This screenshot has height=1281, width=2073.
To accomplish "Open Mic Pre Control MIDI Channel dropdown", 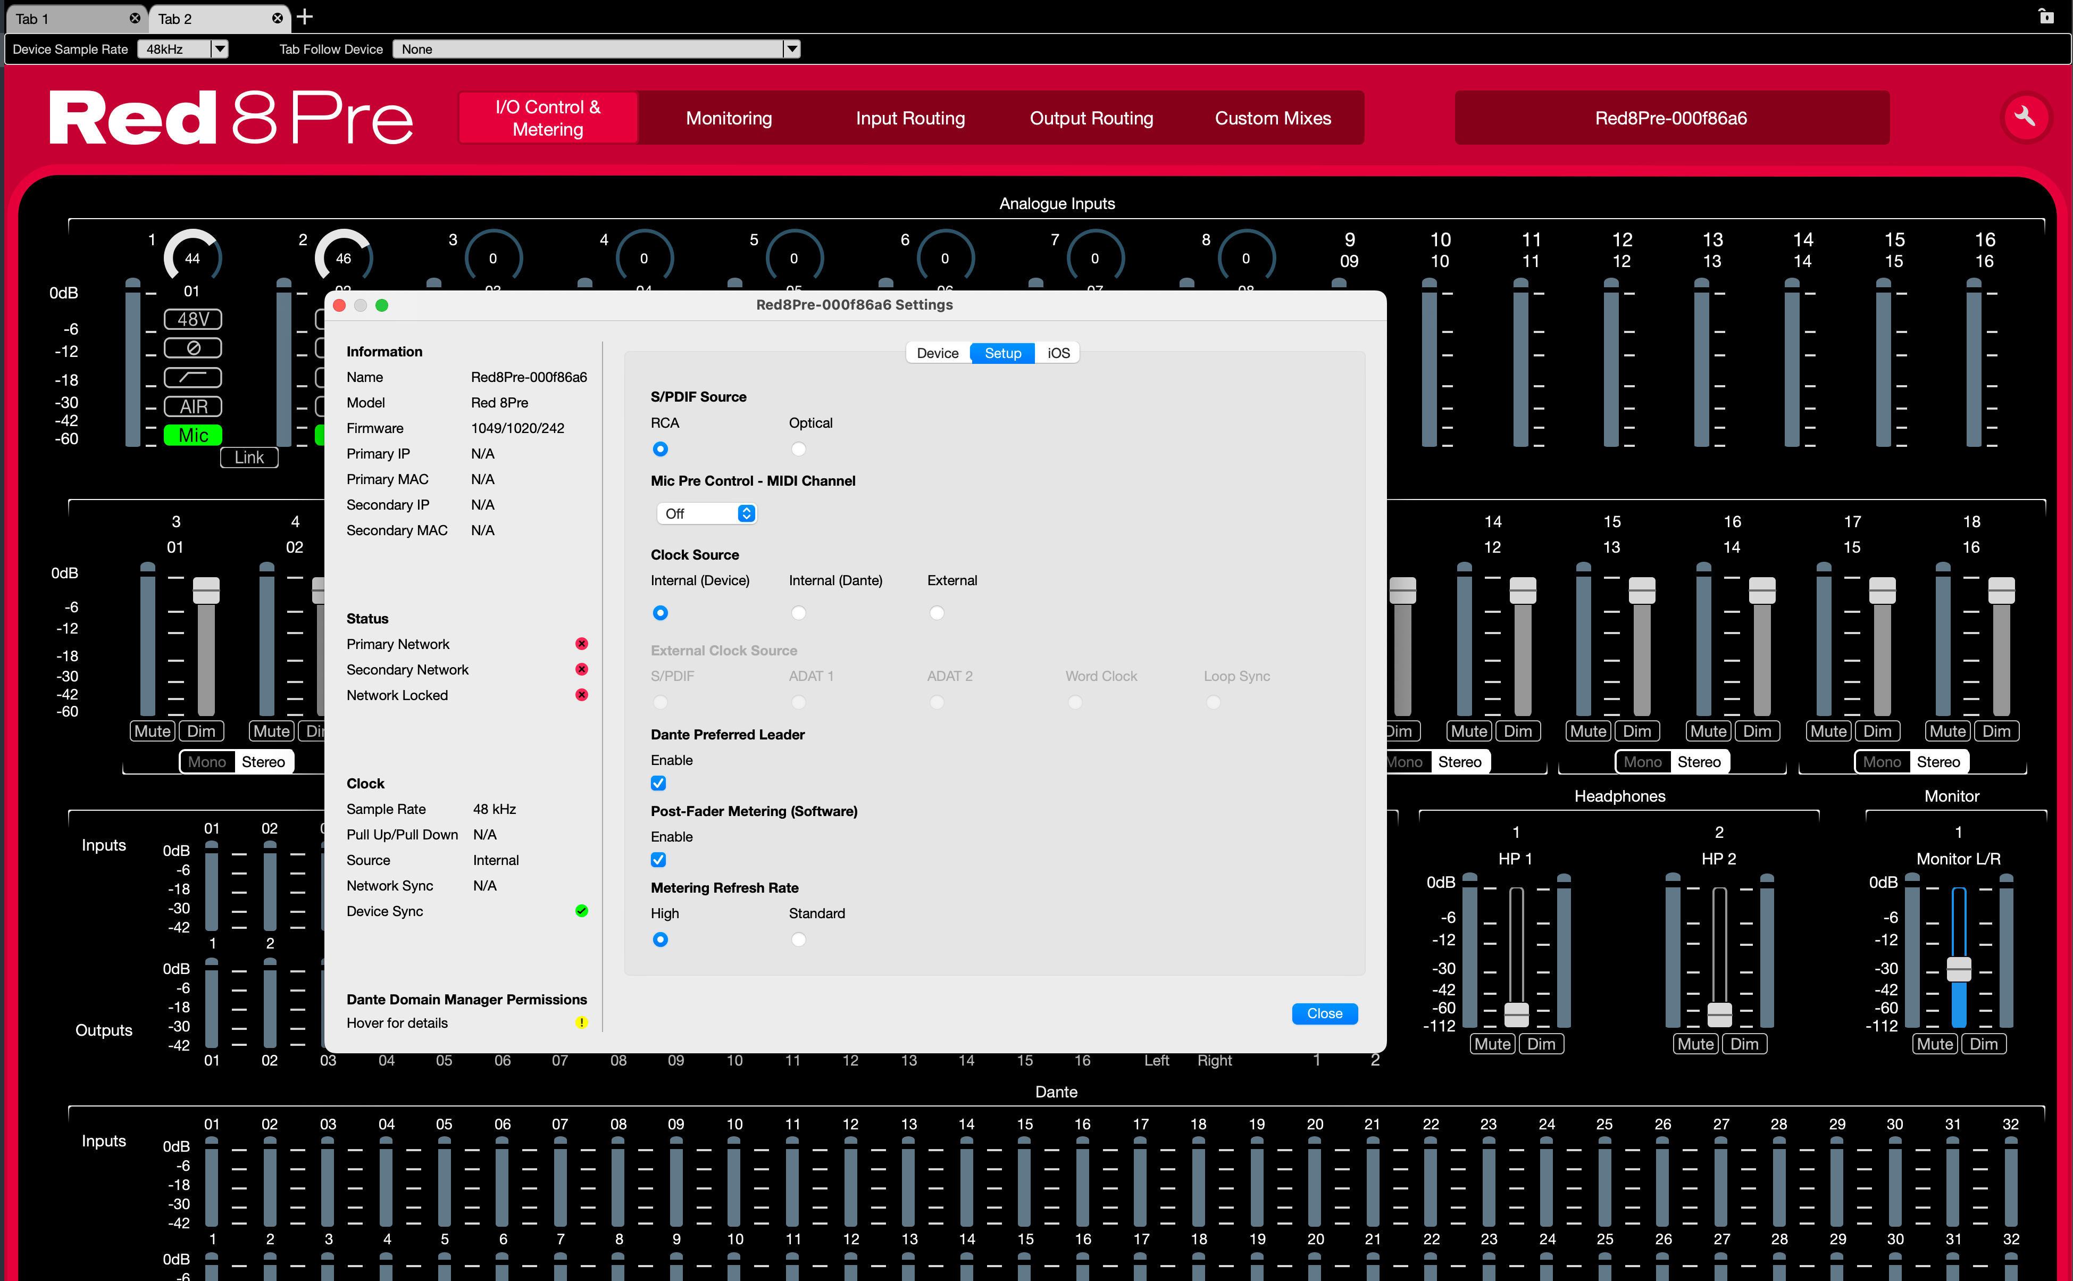I will pyautogui.click(x=706, y=513).
